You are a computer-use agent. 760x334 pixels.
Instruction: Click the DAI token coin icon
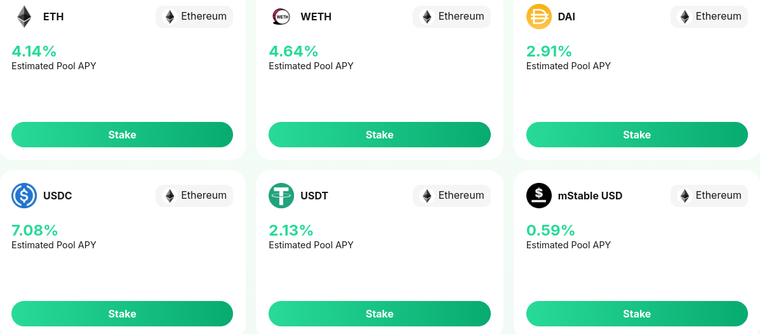pyautogui.click(x=539, y=17)
